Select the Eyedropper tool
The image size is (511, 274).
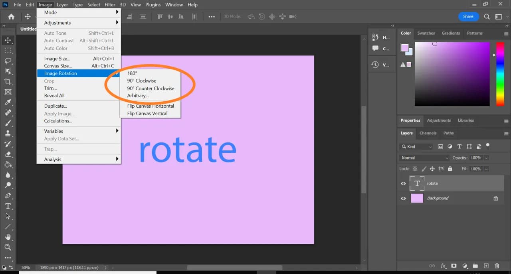point(8,103)
